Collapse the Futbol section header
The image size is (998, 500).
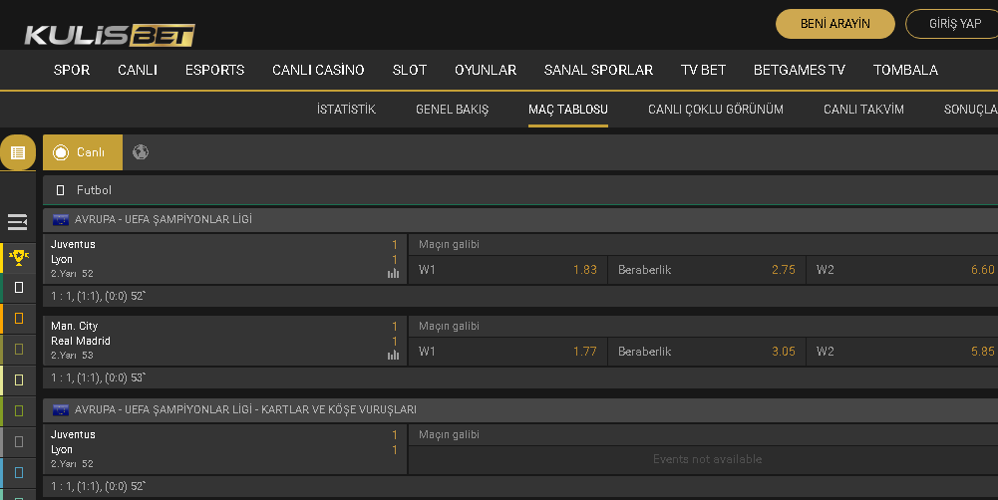coord(520,190)
